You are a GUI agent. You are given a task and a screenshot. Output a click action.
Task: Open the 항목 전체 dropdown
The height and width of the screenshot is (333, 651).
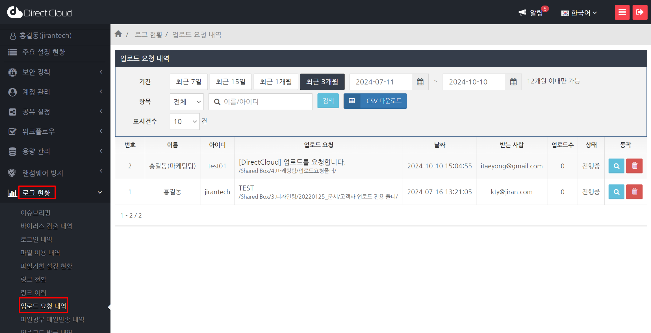[186, 102]
